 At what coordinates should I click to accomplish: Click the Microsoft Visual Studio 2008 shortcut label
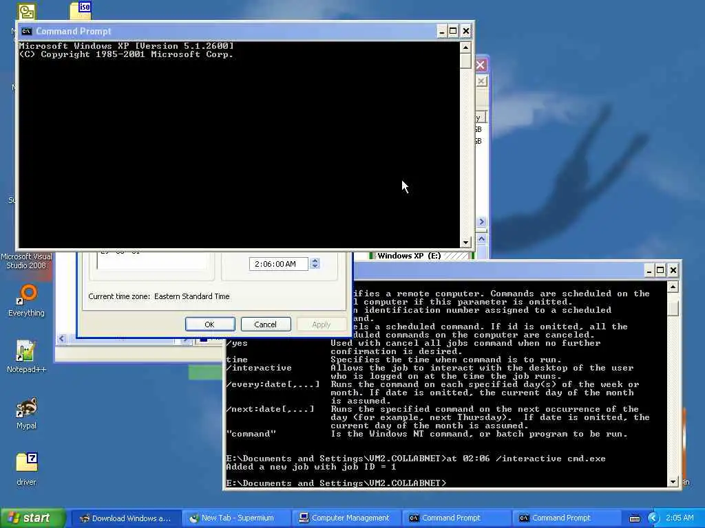(x=26, y=261)
